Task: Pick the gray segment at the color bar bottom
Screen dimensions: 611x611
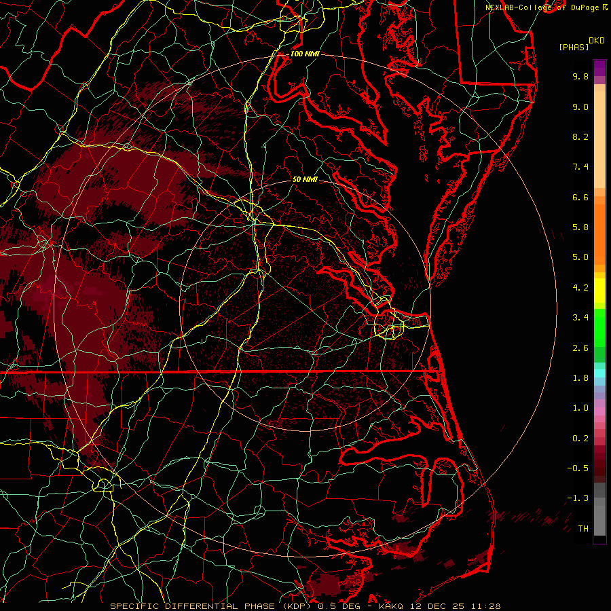Action: [599, 510]
